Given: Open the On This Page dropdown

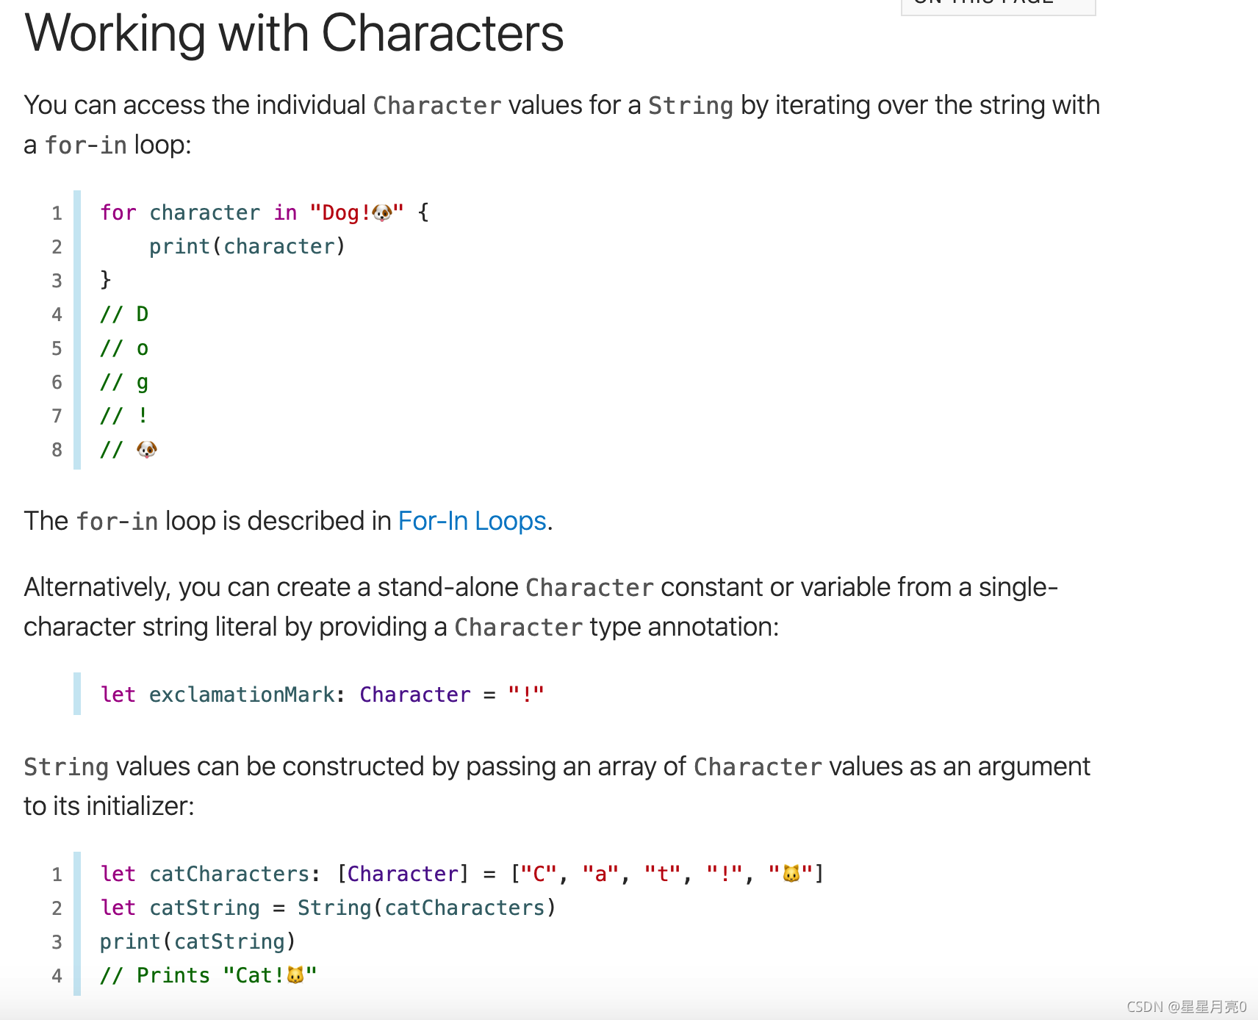Looking at the screenshot, I should coord(999,6).
